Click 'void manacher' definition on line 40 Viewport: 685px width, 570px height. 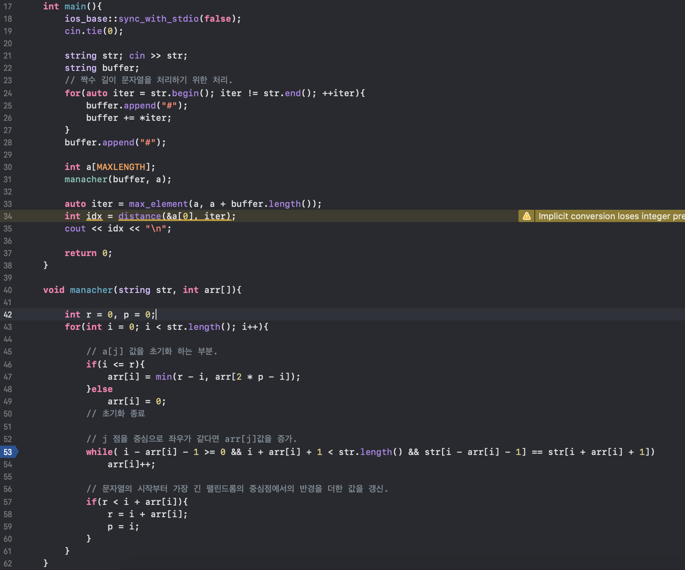(x=78, y=290)
